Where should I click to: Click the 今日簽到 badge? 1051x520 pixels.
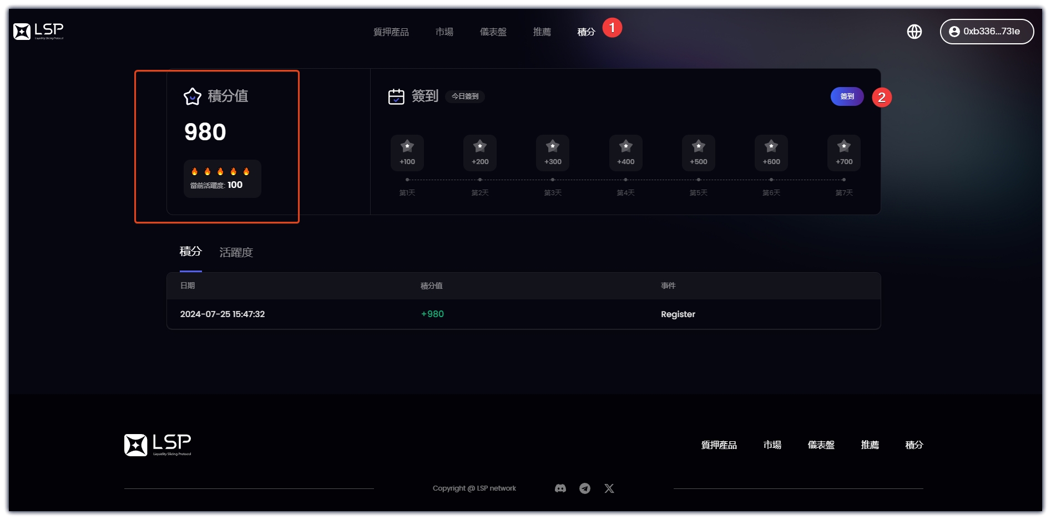(464, 96)
